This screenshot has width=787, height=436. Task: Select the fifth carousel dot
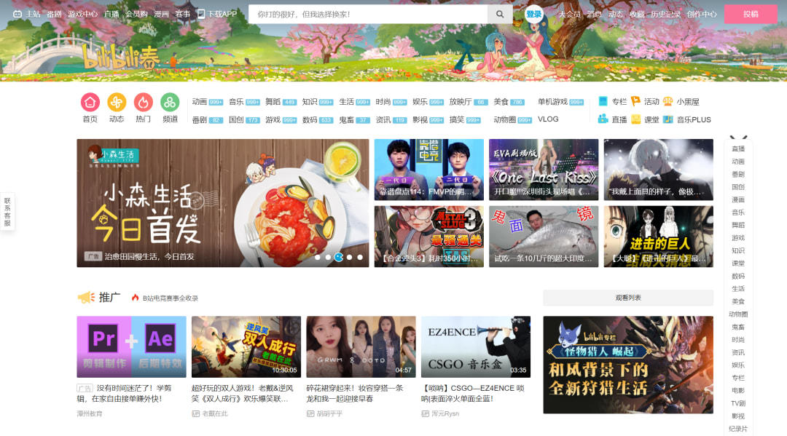tap(360, 257)
